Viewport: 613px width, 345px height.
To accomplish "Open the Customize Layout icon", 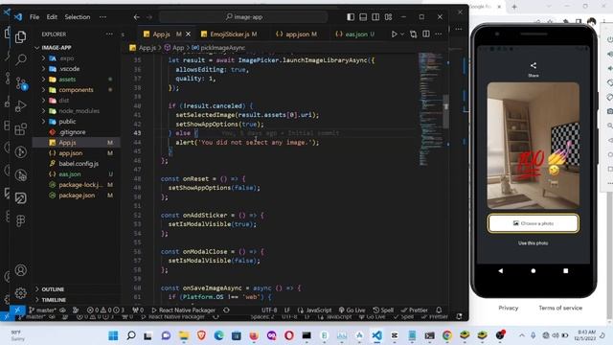I will (388, 17).
